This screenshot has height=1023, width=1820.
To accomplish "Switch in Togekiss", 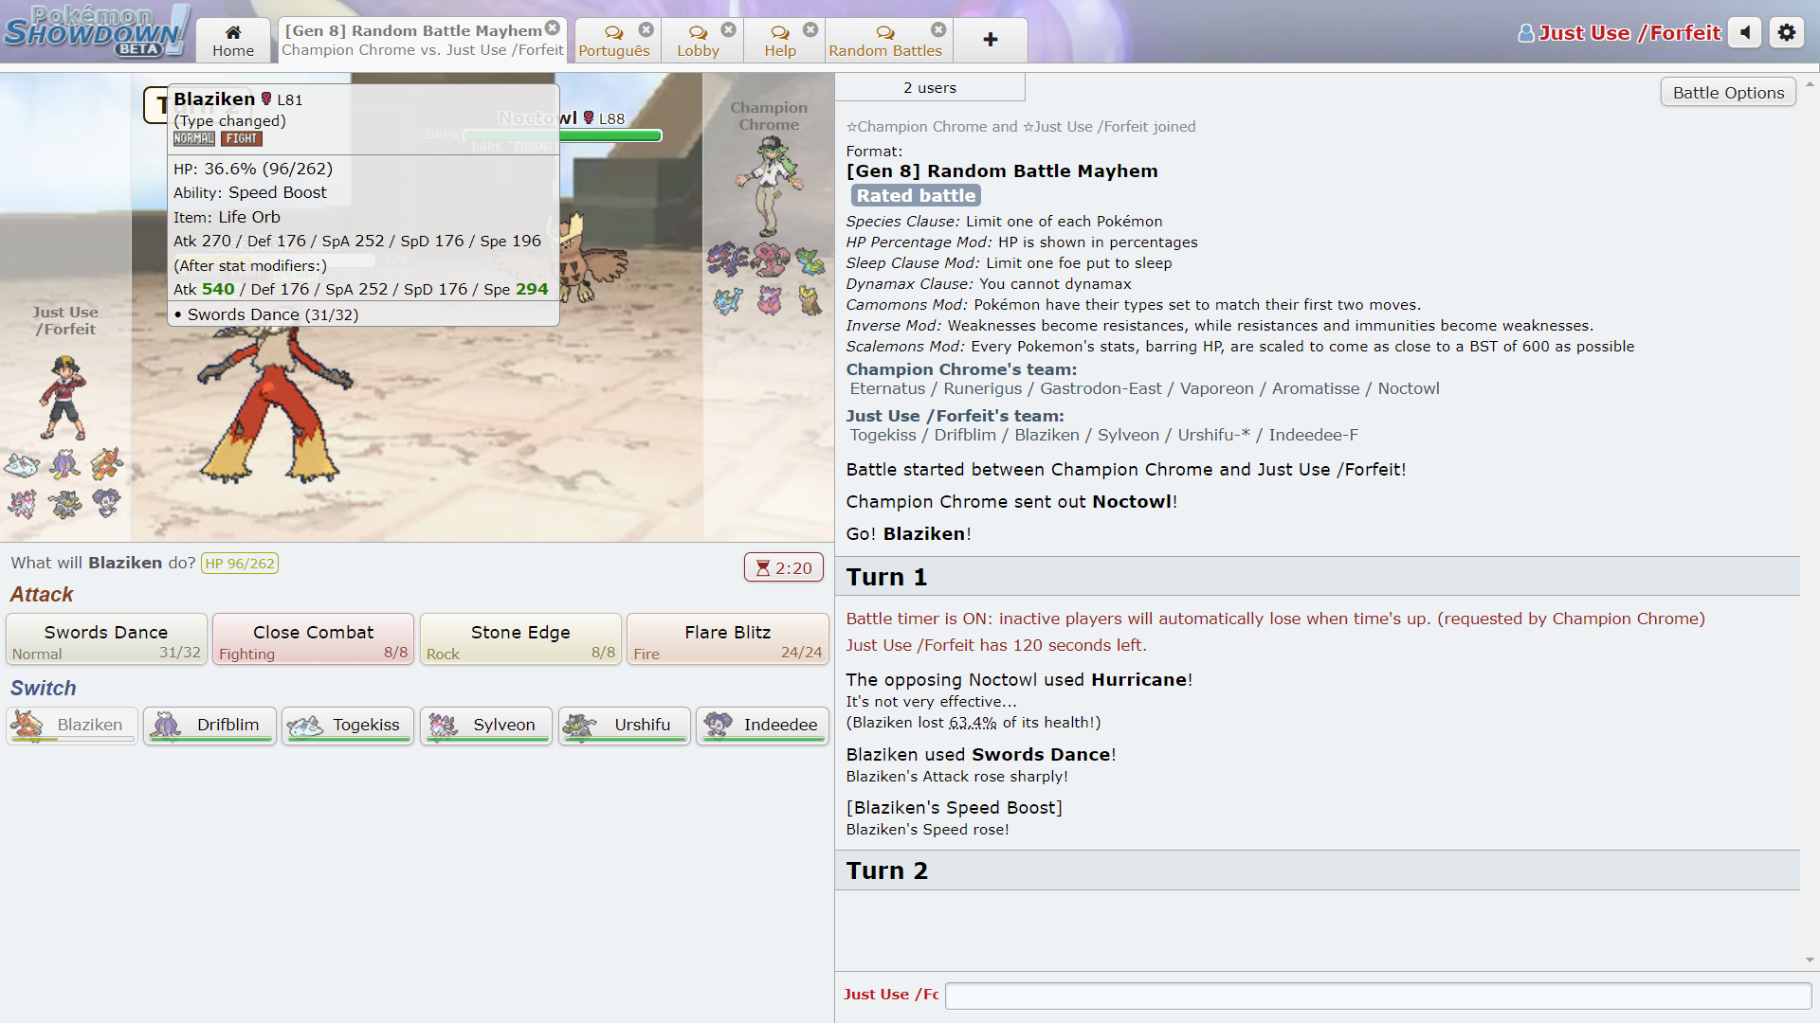I will (348, 726).
